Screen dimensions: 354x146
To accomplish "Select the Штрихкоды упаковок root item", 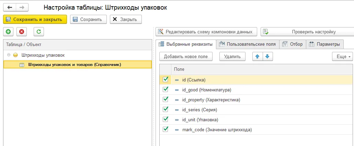I will pyautogui.click(x=43, y=55).
